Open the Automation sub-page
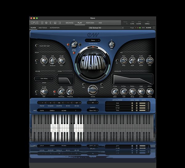Screen dimensions: 185x168 55,28
